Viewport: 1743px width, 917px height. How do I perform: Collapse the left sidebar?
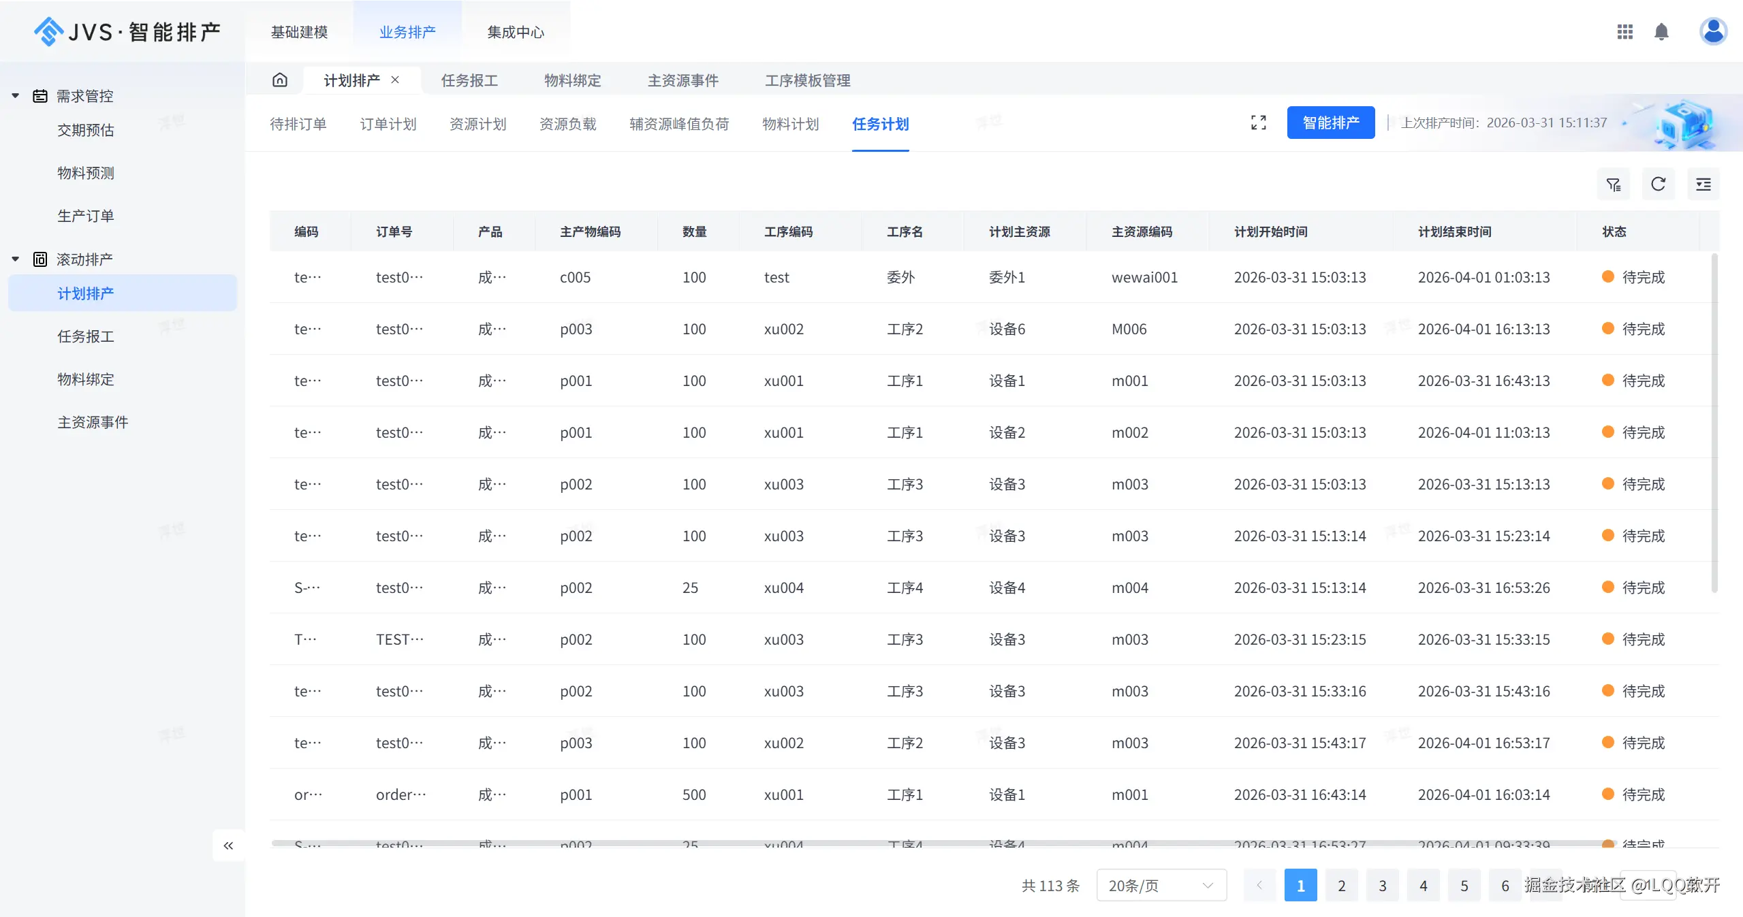228,846
